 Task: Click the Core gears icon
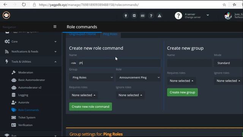click(x=7, y=41)
